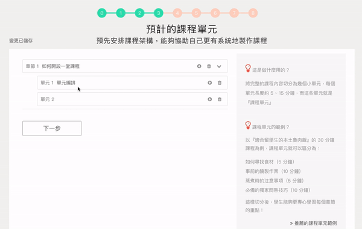The height and width of the screenshot is (229, 362).
Task: Click example line 事前的醃製作業（10 分鐘）
Action: pos(273,171)
